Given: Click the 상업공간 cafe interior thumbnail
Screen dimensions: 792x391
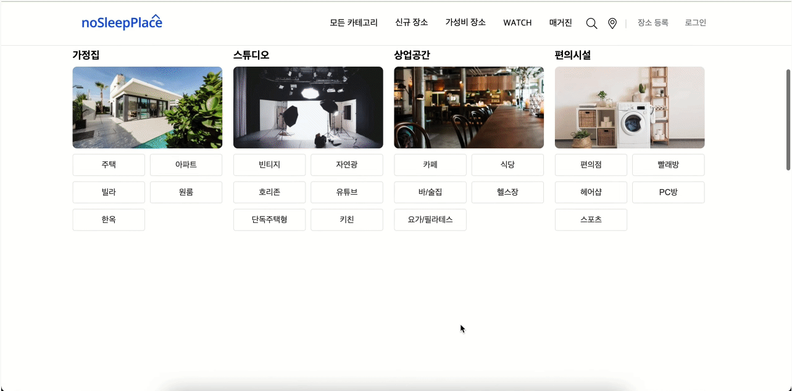Looking at the screenshot, I should [x=469, y=107].
